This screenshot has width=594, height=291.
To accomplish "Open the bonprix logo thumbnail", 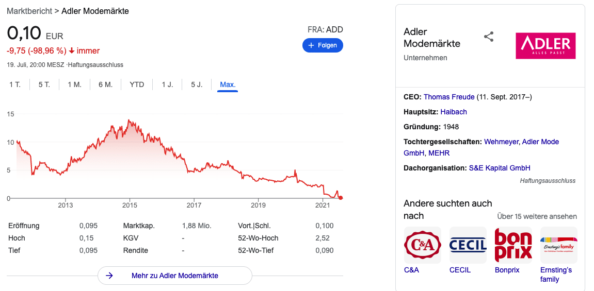I will pos(513,245).
